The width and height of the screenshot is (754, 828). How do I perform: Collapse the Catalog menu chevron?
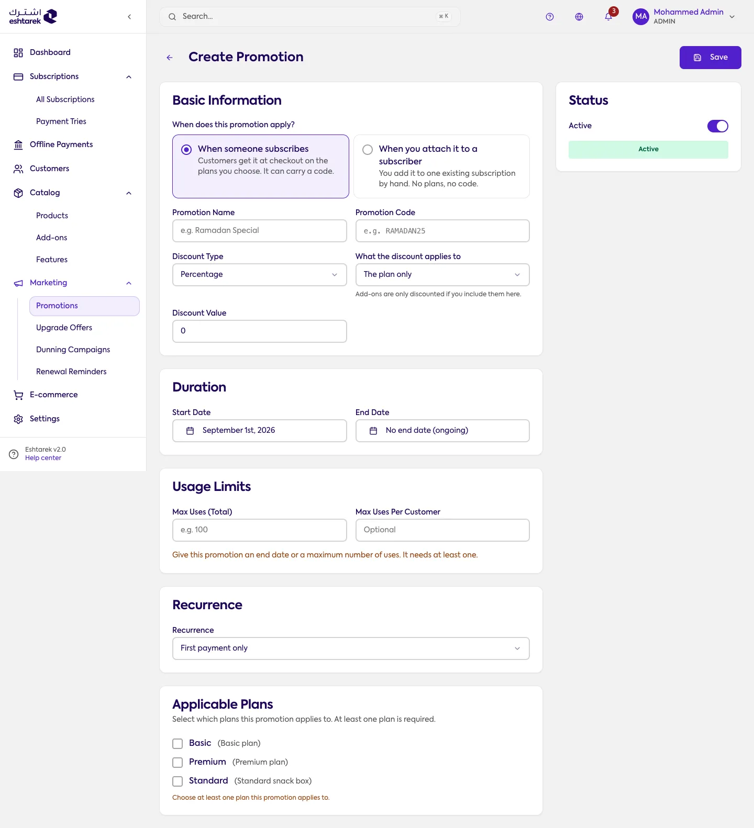point(129,193)
